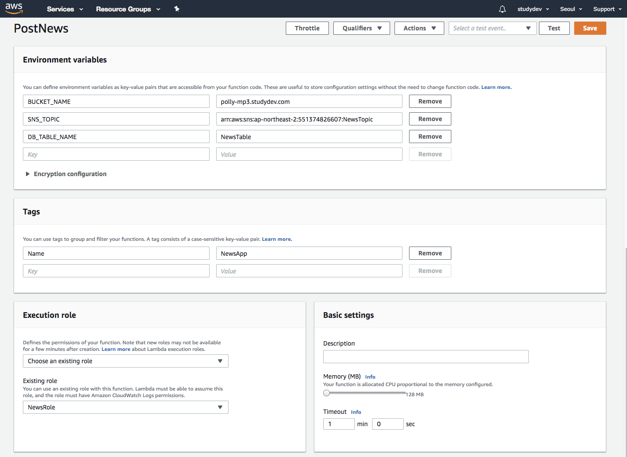Screen dimensions: 627x457
Task: Open the AWS home logo
Action: [x=14, y=8]
